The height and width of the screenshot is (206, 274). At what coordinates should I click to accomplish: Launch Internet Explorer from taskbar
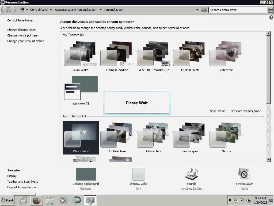24,200
